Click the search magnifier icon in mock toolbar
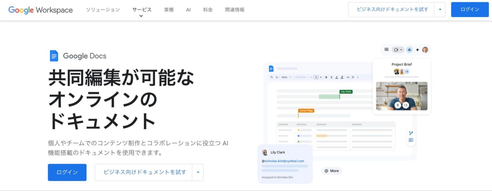This screenshot has height=191, width=492. pos(272,77)
